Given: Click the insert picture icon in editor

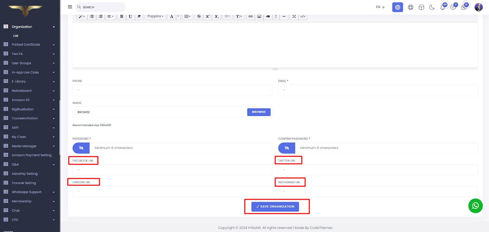Looking at the screenshot, I should (x=259, y=16).
